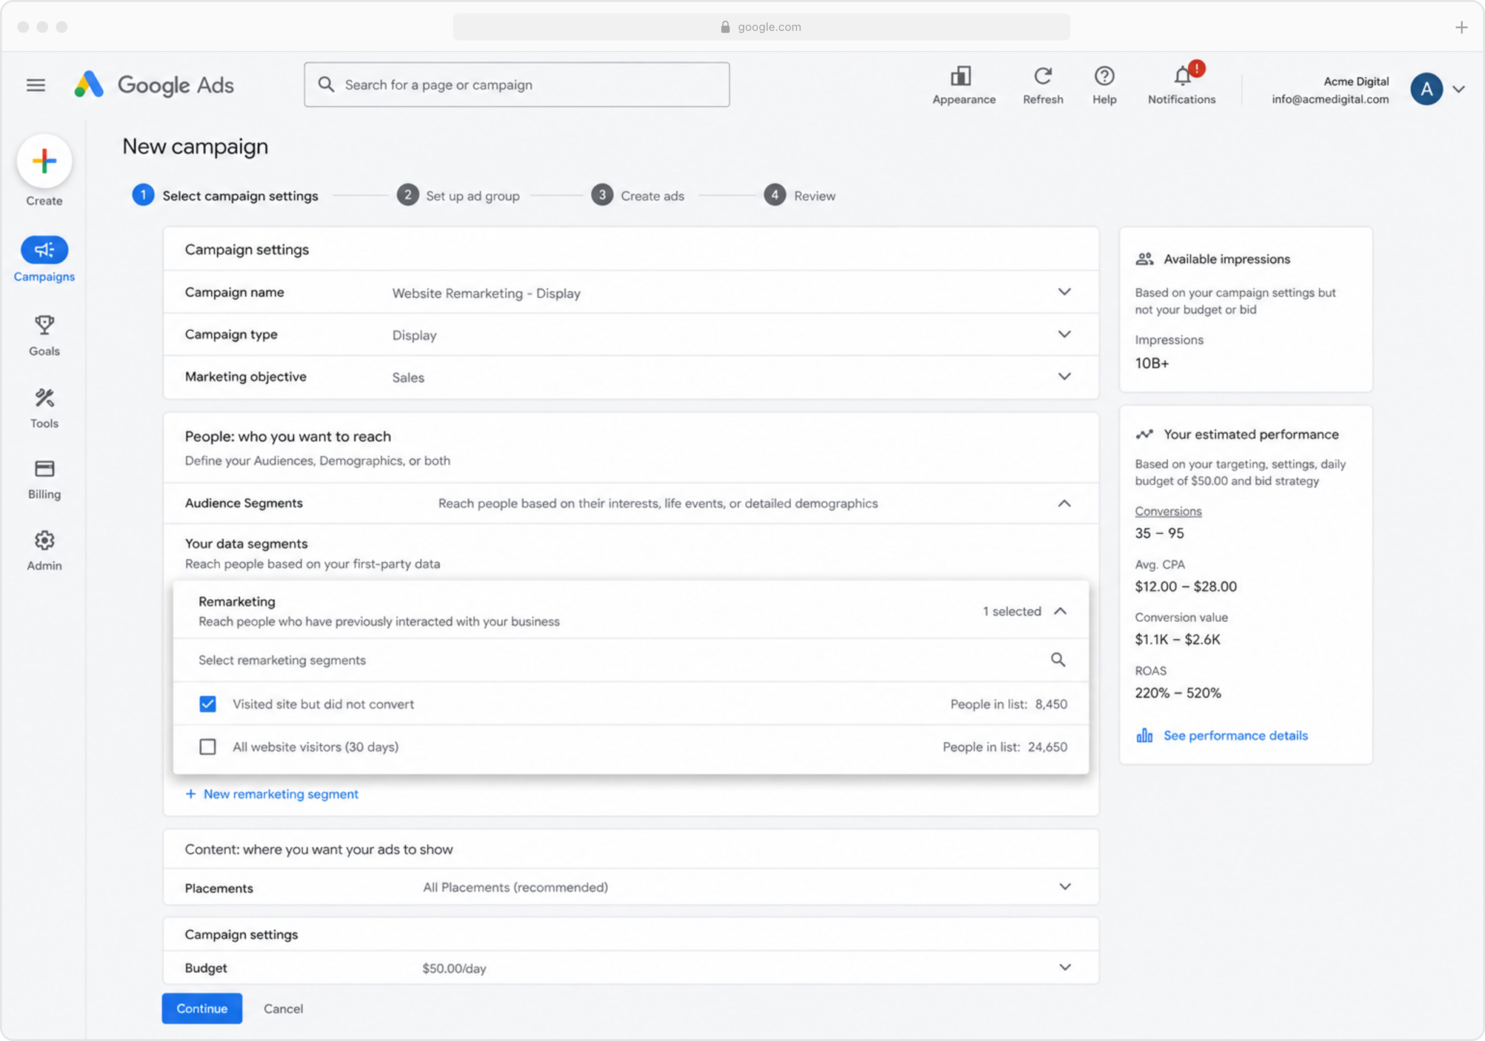Click the remarketing segments search magnifier
Image resolution: width=1485 pixels, height=1041 pixels.
[1058, 660]
